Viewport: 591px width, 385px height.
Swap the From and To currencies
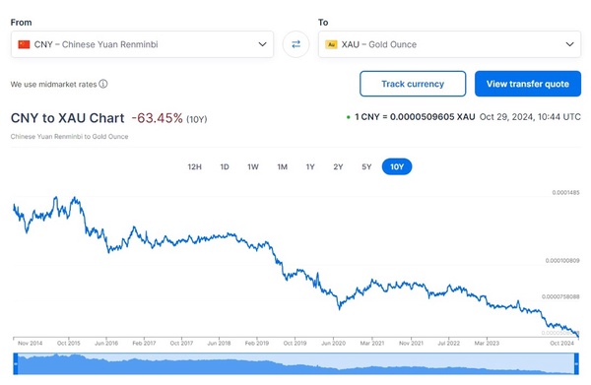(295, 44)
